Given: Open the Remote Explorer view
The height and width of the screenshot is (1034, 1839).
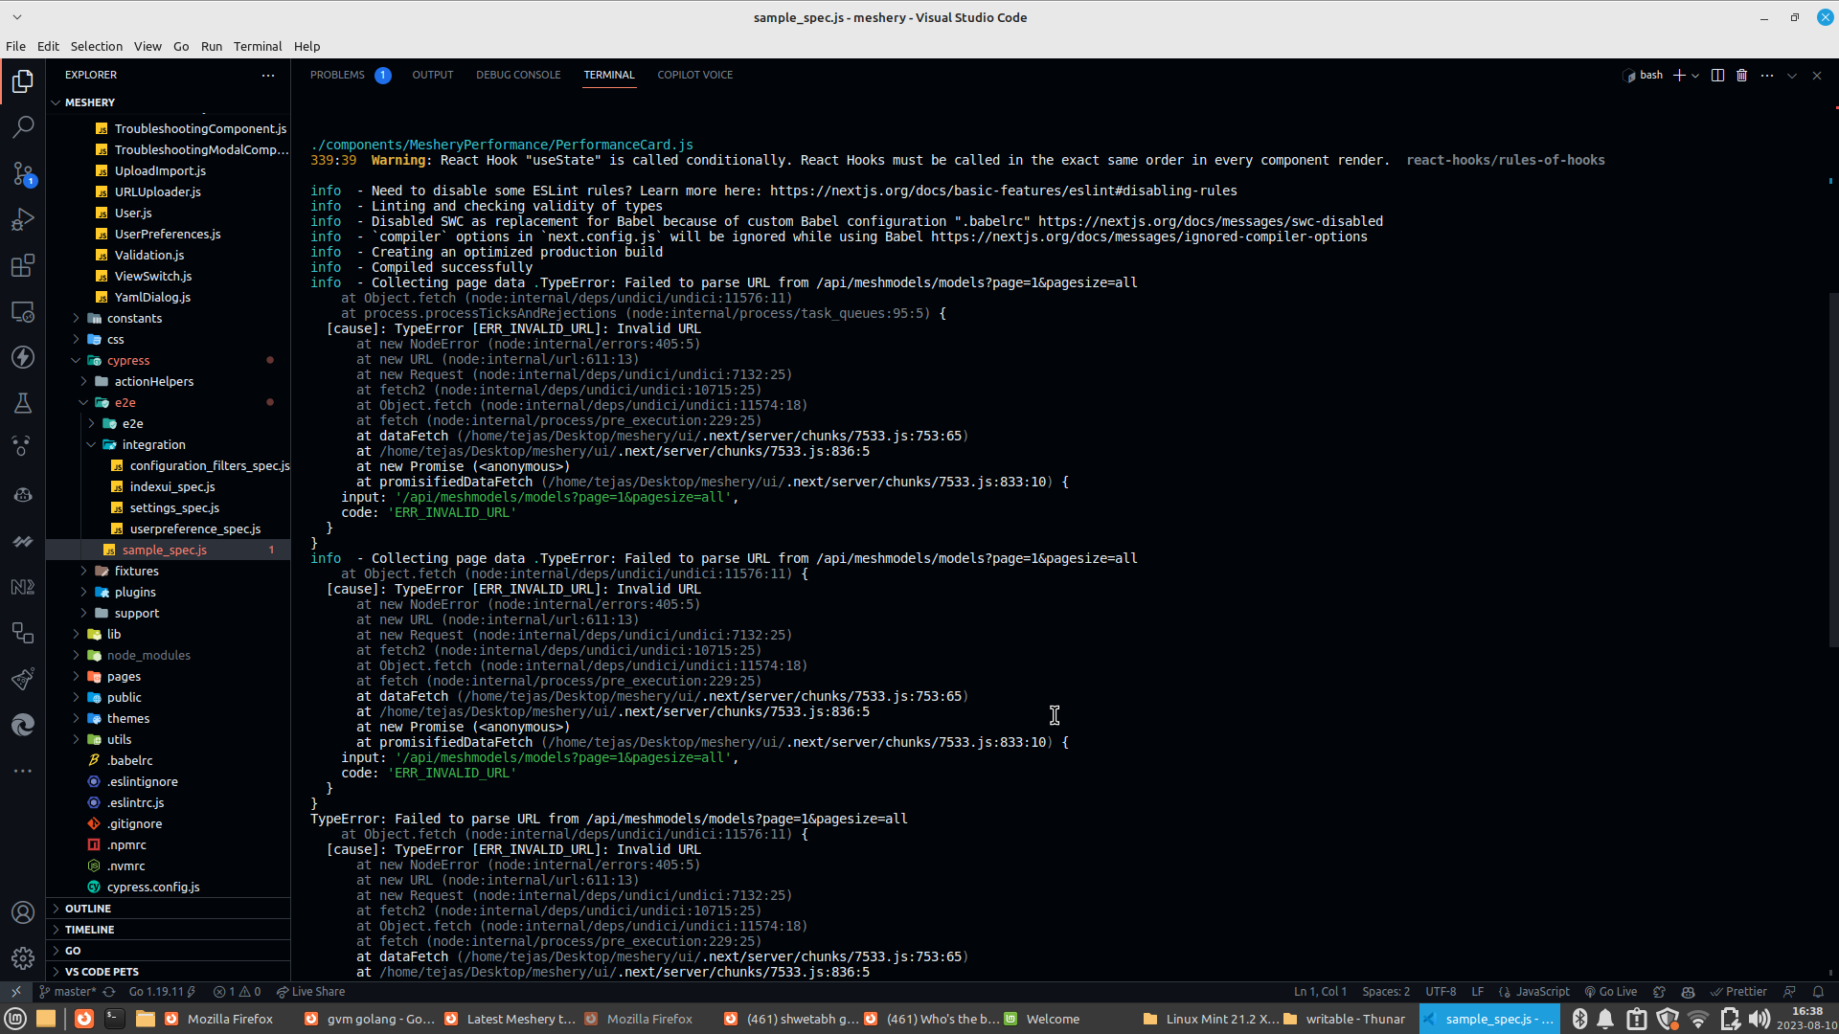Looking at the screenshot, I should click(x=23, y=312).
